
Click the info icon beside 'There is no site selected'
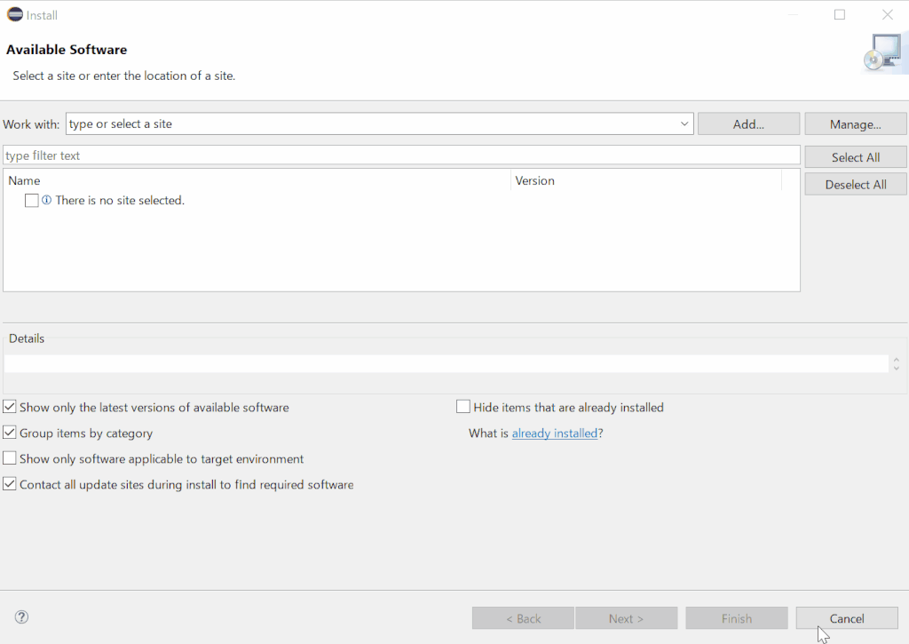[46, 200]
